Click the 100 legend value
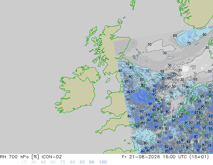213x165 pixels. tap(103, 162)
